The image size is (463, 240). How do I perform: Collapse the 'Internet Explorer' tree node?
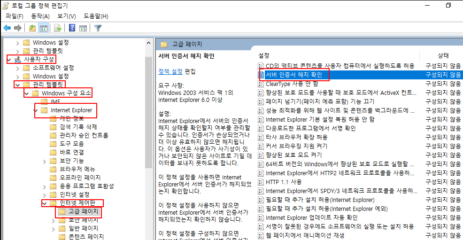click(36, 110)
